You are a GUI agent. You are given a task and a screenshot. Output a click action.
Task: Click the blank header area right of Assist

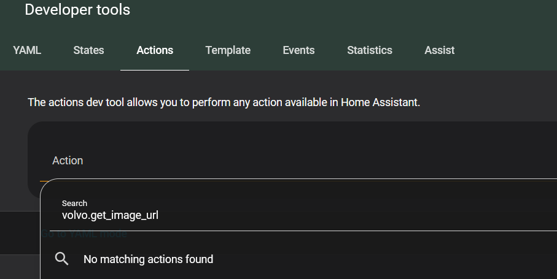(x=510, y=50)
